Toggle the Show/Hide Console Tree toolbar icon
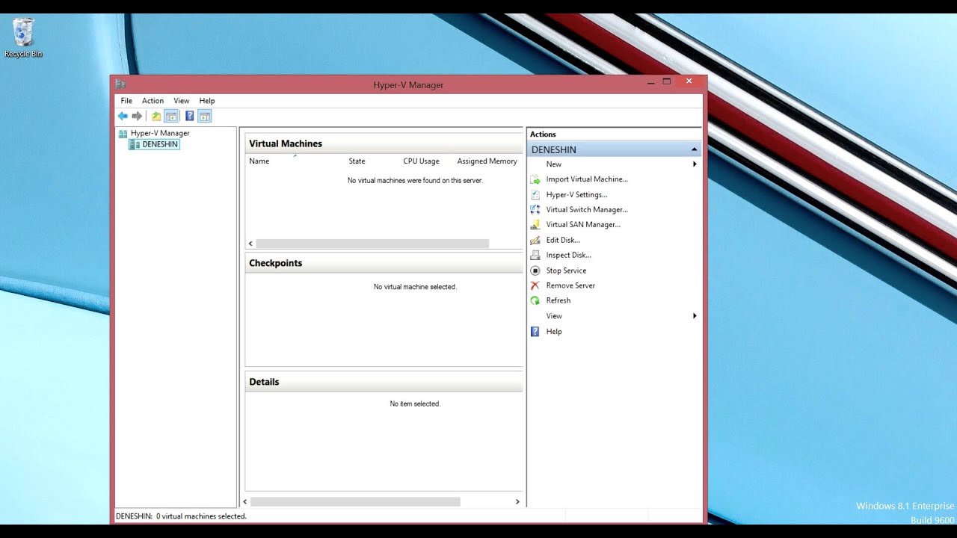957x538 pixels. [x=170, y=116]
